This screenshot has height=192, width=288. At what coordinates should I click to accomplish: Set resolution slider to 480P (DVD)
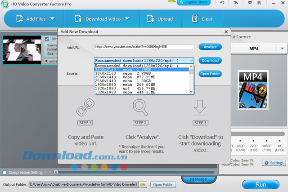click(x=240, y=141)
